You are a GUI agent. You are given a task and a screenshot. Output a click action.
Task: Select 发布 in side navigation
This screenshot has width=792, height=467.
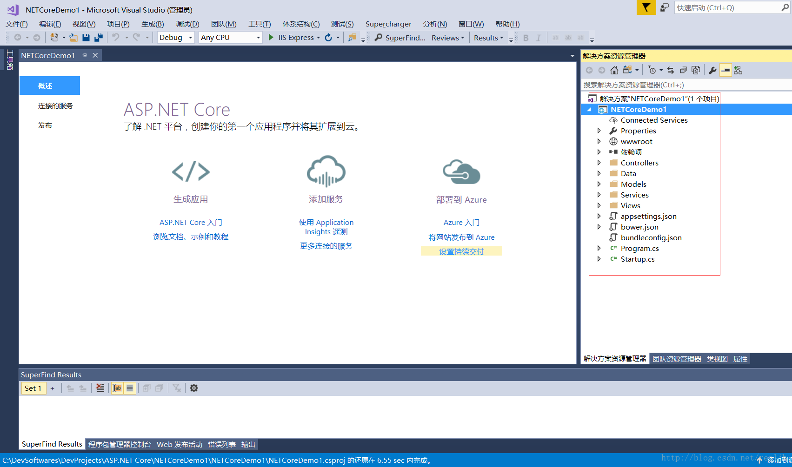(x=45, y=125)
